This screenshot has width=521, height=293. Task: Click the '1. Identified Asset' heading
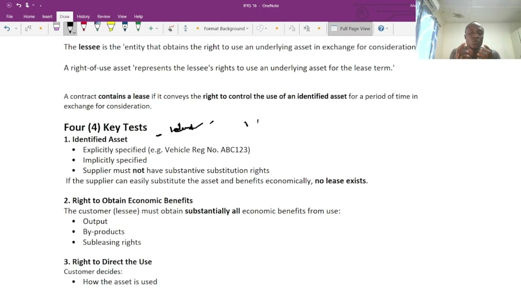click(x=96, y=139)
